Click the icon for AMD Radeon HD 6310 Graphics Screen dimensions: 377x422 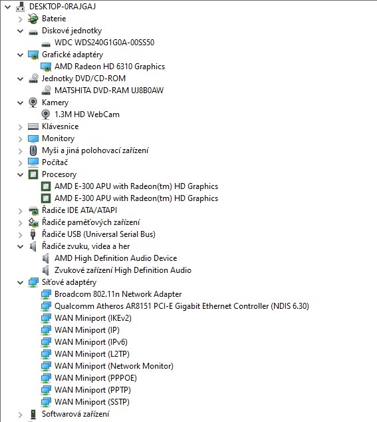coord(46,67)
